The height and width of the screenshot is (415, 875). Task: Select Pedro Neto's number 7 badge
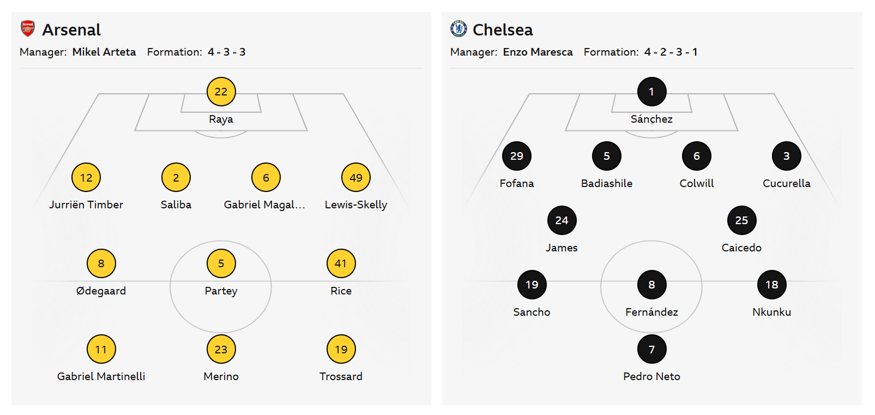(651, 349)
